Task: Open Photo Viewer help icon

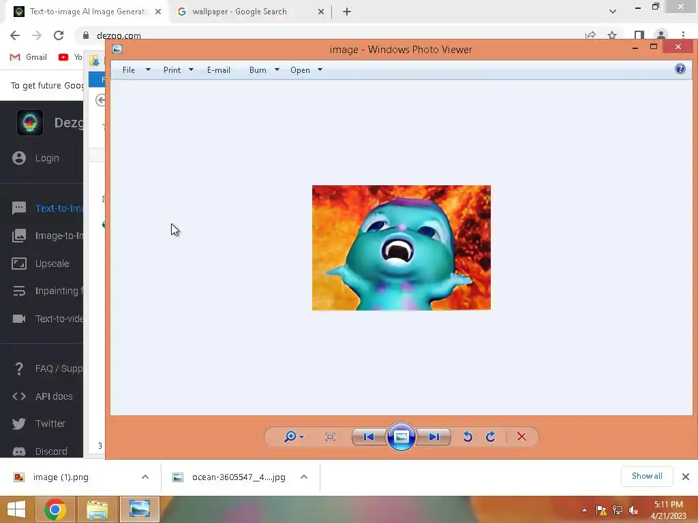Action: (680, 69)
